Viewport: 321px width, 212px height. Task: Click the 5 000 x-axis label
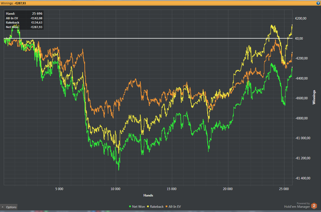59,189
